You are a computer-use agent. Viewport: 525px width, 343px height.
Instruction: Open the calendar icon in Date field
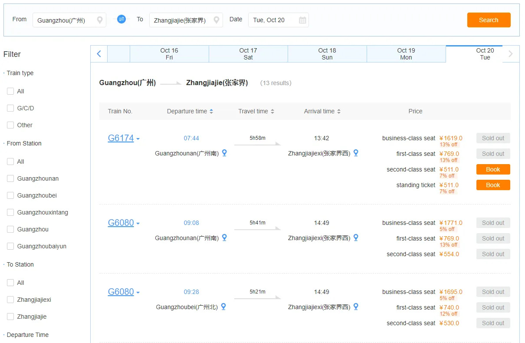click(302, 20)
